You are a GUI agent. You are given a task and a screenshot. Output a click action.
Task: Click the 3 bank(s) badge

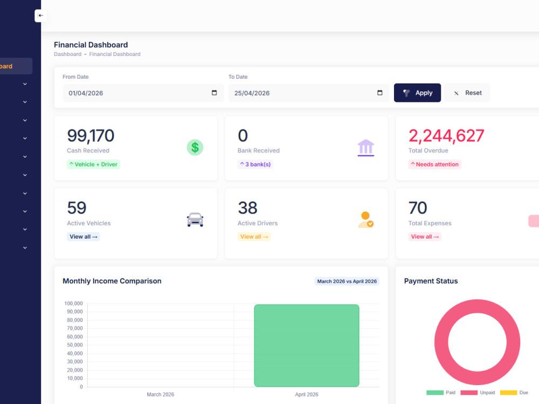255,164
